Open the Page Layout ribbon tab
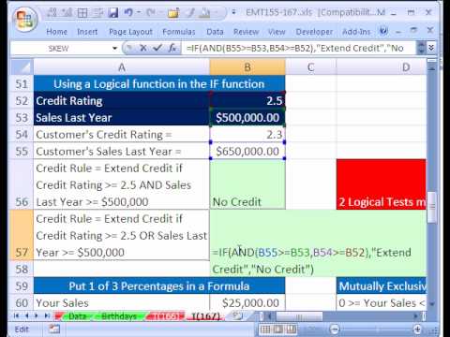 130,32
